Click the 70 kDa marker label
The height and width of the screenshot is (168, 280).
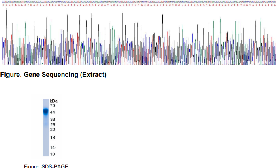click(x=53, y=105)
